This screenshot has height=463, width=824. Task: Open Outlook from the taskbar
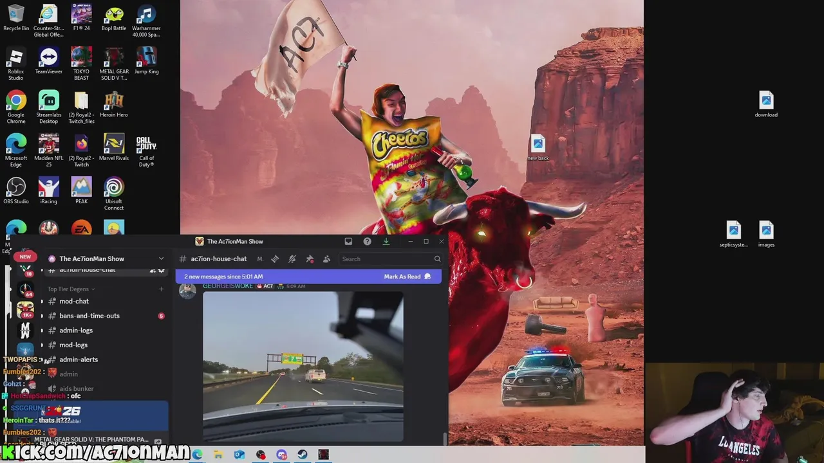pos(239,455)
